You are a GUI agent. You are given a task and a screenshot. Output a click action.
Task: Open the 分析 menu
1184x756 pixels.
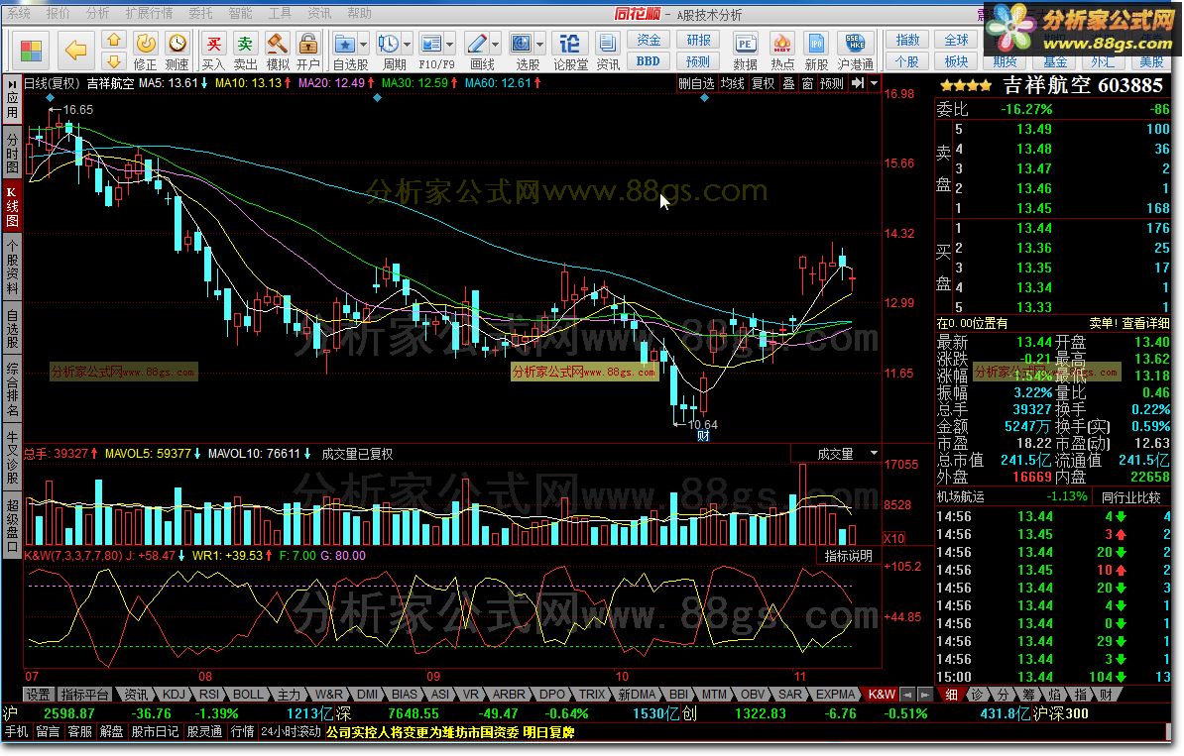(x=97, y=13)
